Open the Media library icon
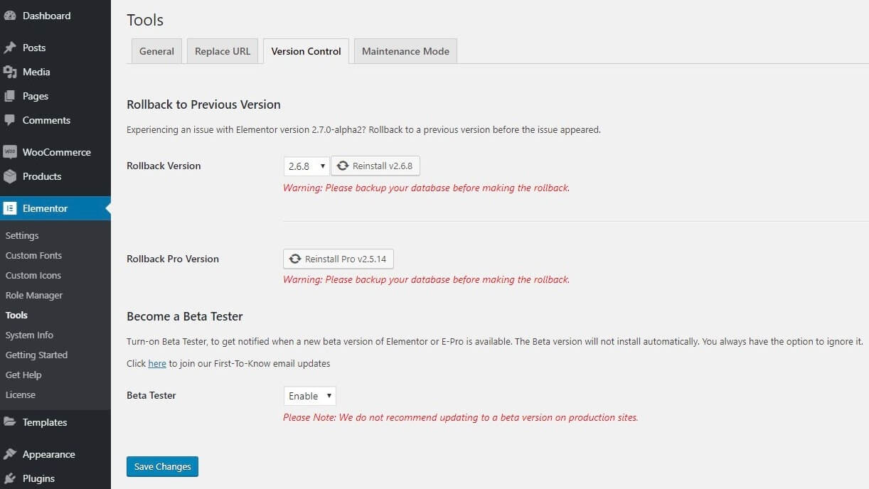The height and width of the screenshot is (489, 869). coord(11,71)
